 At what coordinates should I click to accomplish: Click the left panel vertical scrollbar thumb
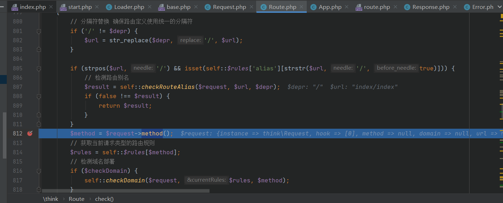pyautogui.click(x=5, y=135)
